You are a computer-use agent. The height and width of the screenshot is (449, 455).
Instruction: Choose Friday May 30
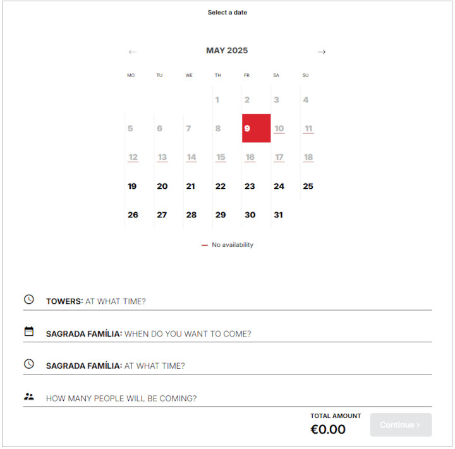pyautogui.click(x=250, y=215)
